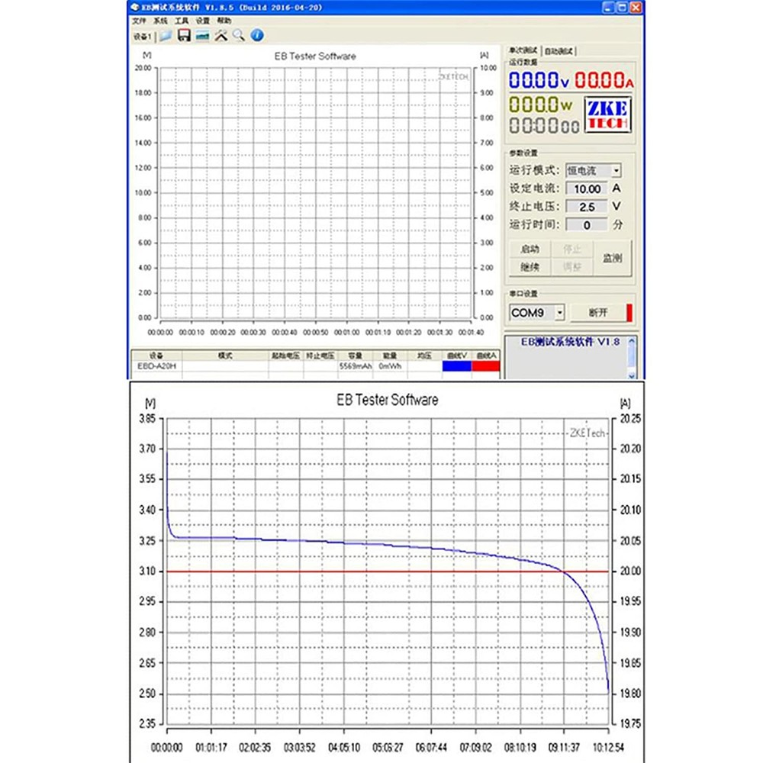Click the 断开 disconnect button
This screenshot has height=763, width=763.
(x=598, y=312)
